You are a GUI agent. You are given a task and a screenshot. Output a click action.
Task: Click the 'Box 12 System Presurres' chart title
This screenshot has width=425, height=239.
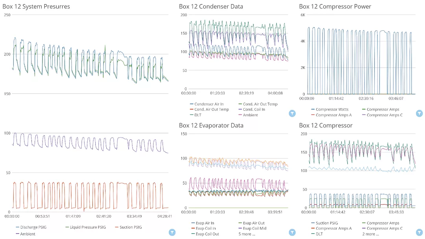(x=36, y=7)
